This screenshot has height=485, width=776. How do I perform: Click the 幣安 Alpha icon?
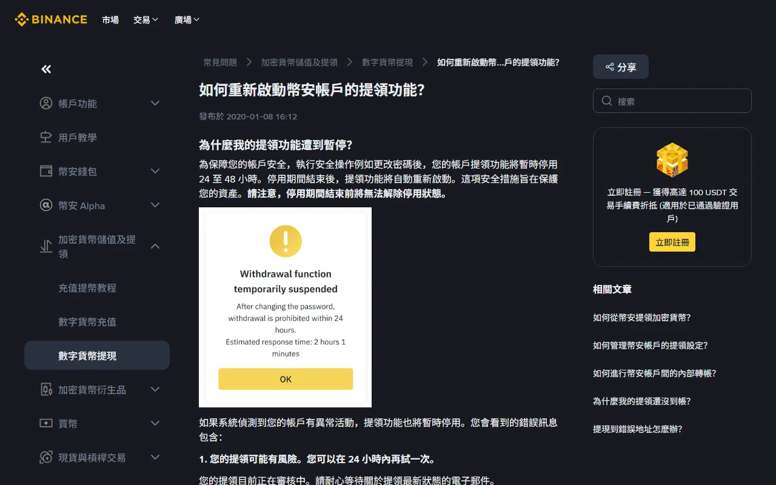(46, 205)
